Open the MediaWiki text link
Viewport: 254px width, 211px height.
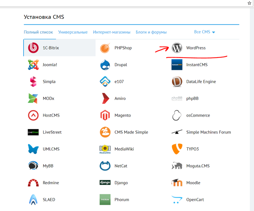(124, 149)
